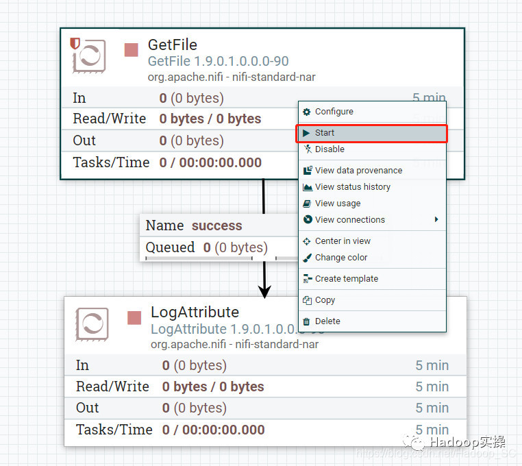Image resolution: width=522 pixels, height=466 pixels.
Task: Open View status history
Action: pyautogui.click(x=372, y=187)
